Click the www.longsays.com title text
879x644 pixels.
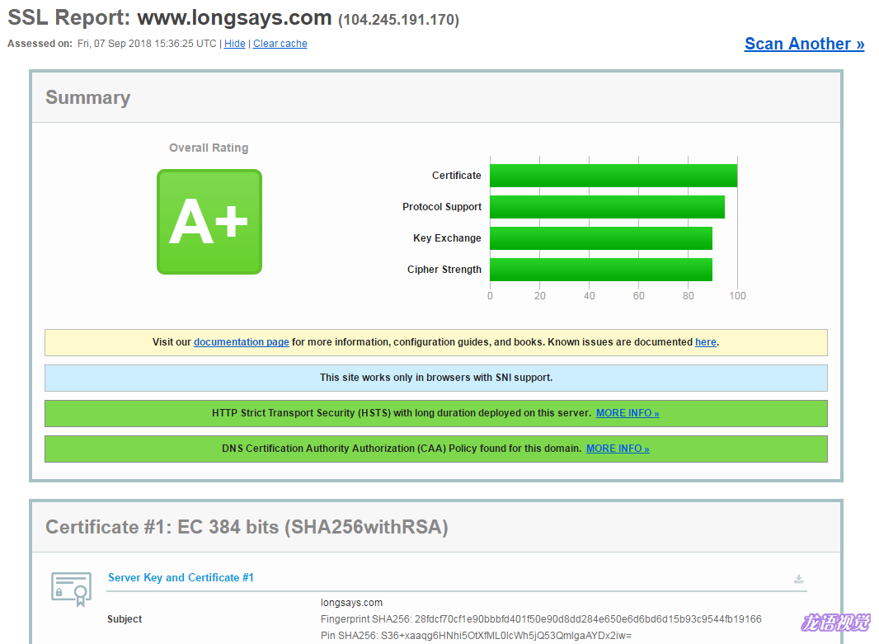coord(234,18)
